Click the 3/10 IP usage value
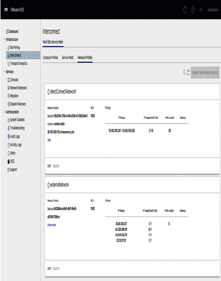221x281 pixels. pyautogui.click(x=151, y=131)
